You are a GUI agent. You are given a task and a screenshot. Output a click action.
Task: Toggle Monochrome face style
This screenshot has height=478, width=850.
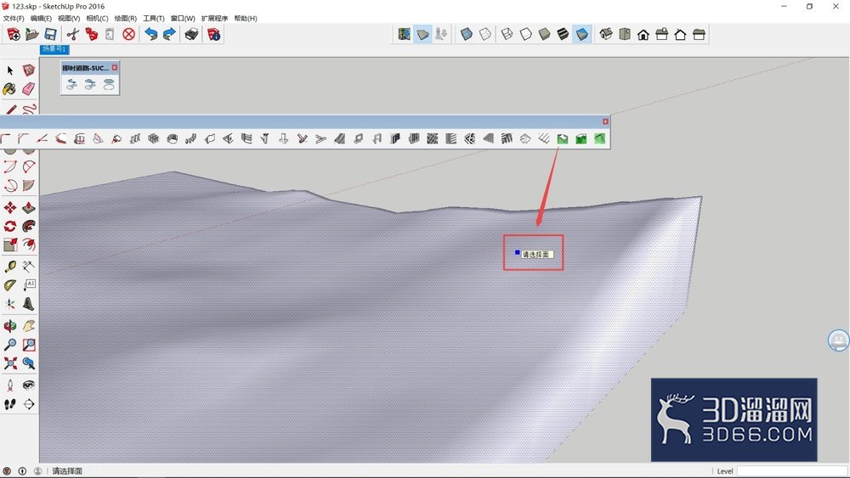tap(581, 34)
